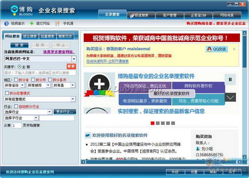Click the 暂停 button
Viewport: 249px width, 178px height.
[x=40, y=45]
